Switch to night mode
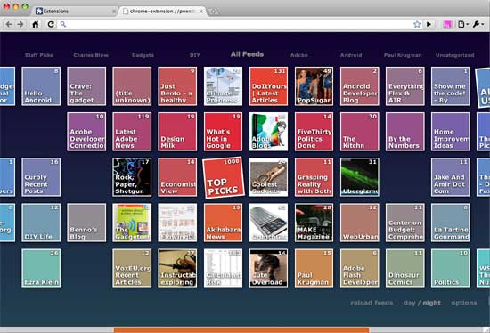This screenshot has width=490, height=333. pyautogui.click(x=431, y=303)
